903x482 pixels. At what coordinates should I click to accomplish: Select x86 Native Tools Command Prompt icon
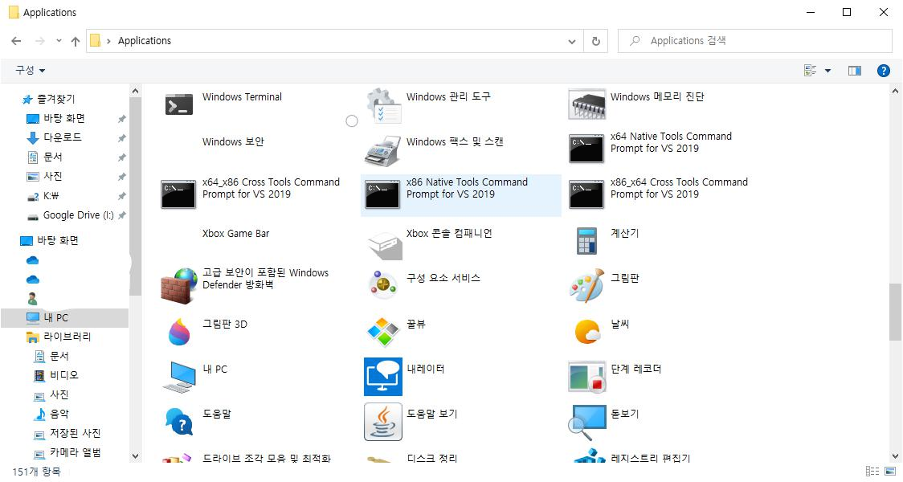coord(382,194)
